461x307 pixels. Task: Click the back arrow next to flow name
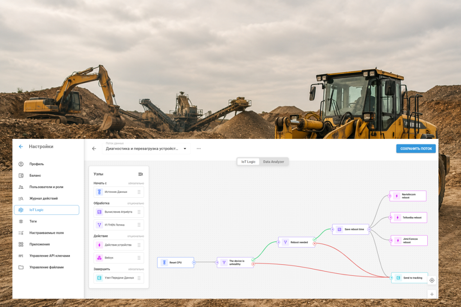pyautogui.click(x=94, y=148)
